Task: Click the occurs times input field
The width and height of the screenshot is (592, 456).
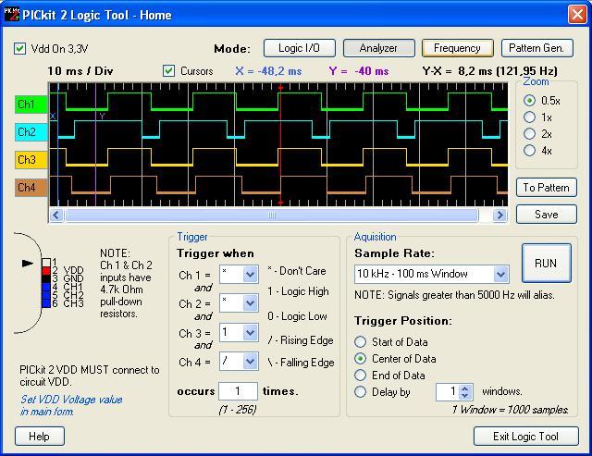Action: 238,391
